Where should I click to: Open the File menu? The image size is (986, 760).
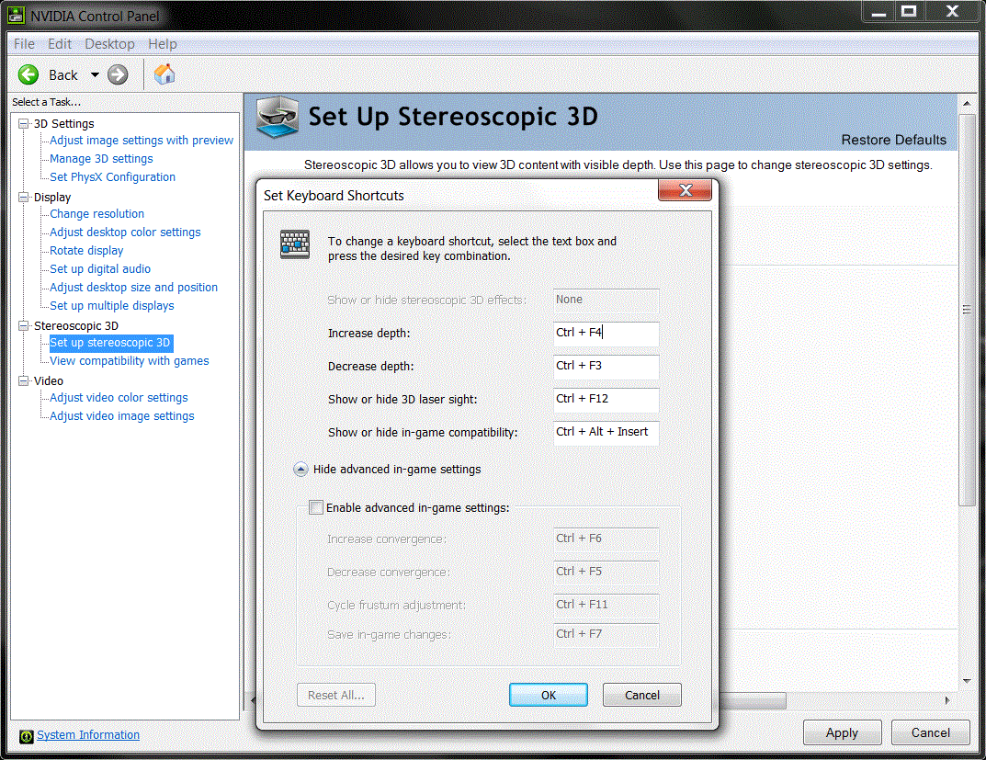click(25, 44)
